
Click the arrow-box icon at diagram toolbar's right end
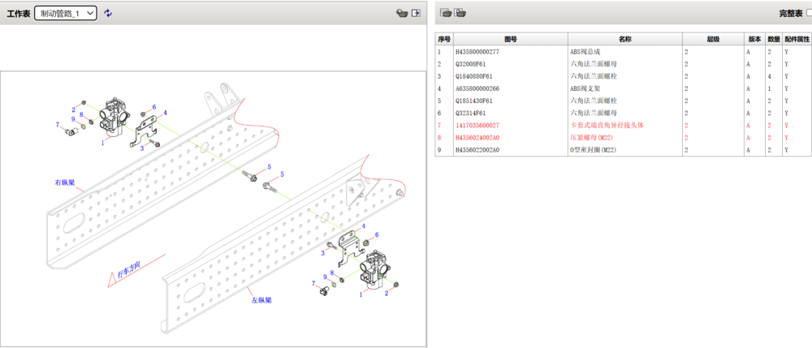pos(416,13)
